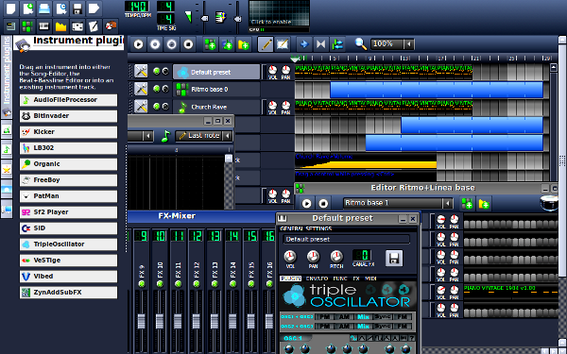Select sine wave shape for OSC 1

click(353, 339)
